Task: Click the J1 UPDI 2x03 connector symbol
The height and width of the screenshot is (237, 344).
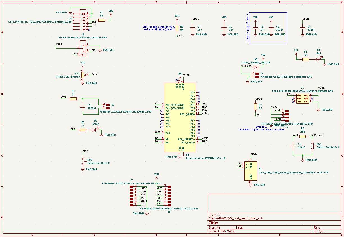Action: click(x=302, y=99)
